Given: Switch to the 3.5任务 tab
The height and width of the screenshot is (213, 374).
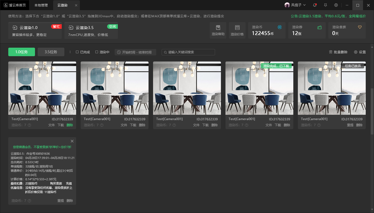Looking at the screenshot, I should tap(51, 52).
